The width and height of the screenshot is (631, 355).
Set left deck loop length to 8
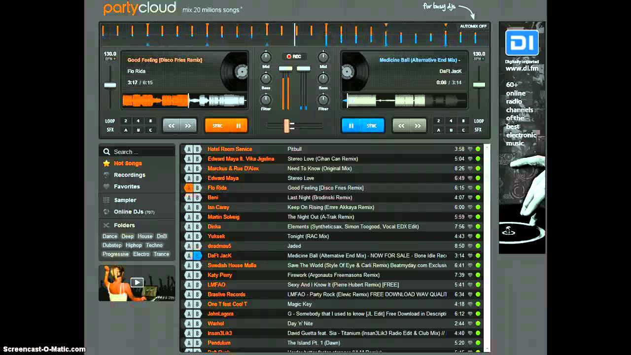tap(150, 121)
